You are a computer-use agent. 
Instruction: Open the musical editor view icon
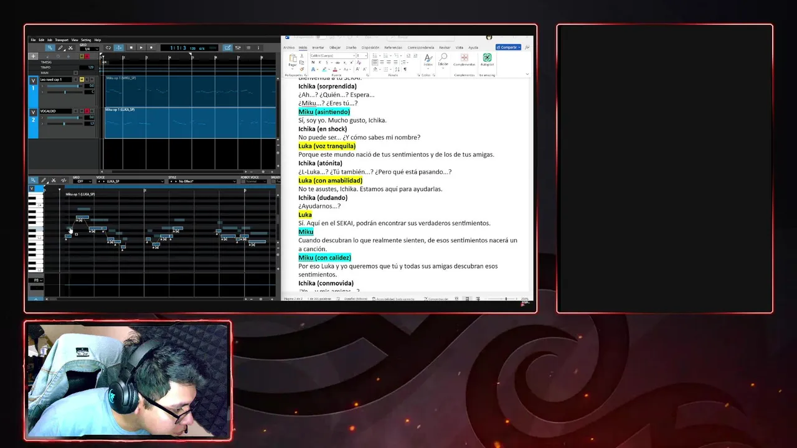227,48
